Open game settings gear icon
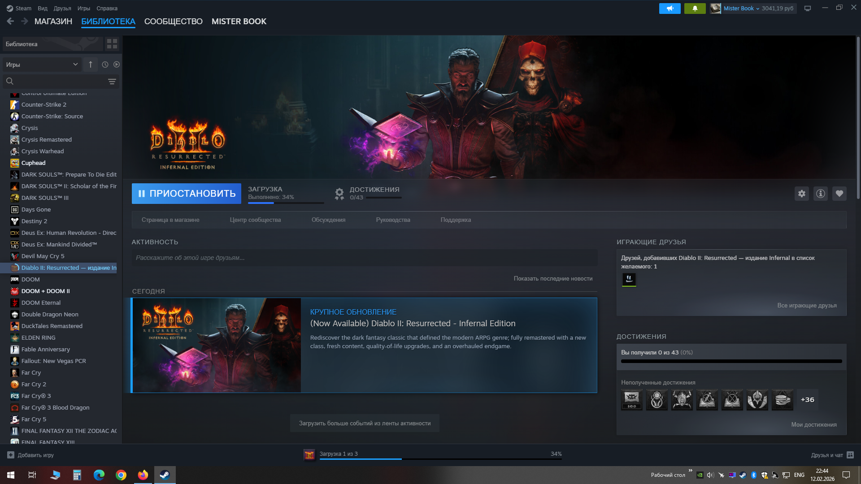Screen dimensions: 861x484 [801, 194]
